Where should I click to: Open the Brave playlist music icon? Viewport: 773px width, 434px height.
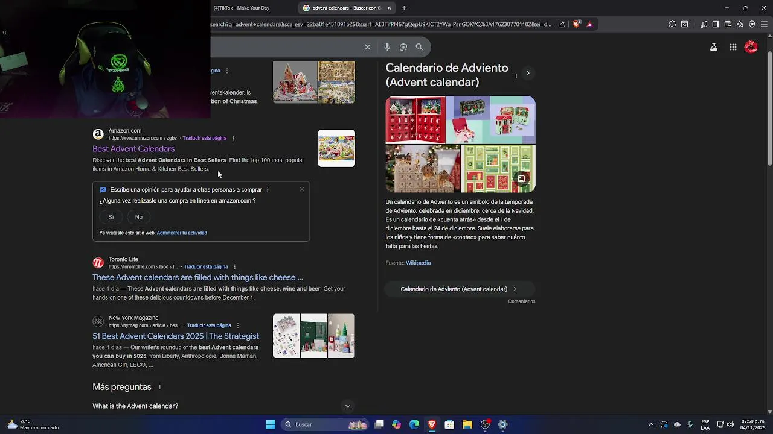pos(704,24)
